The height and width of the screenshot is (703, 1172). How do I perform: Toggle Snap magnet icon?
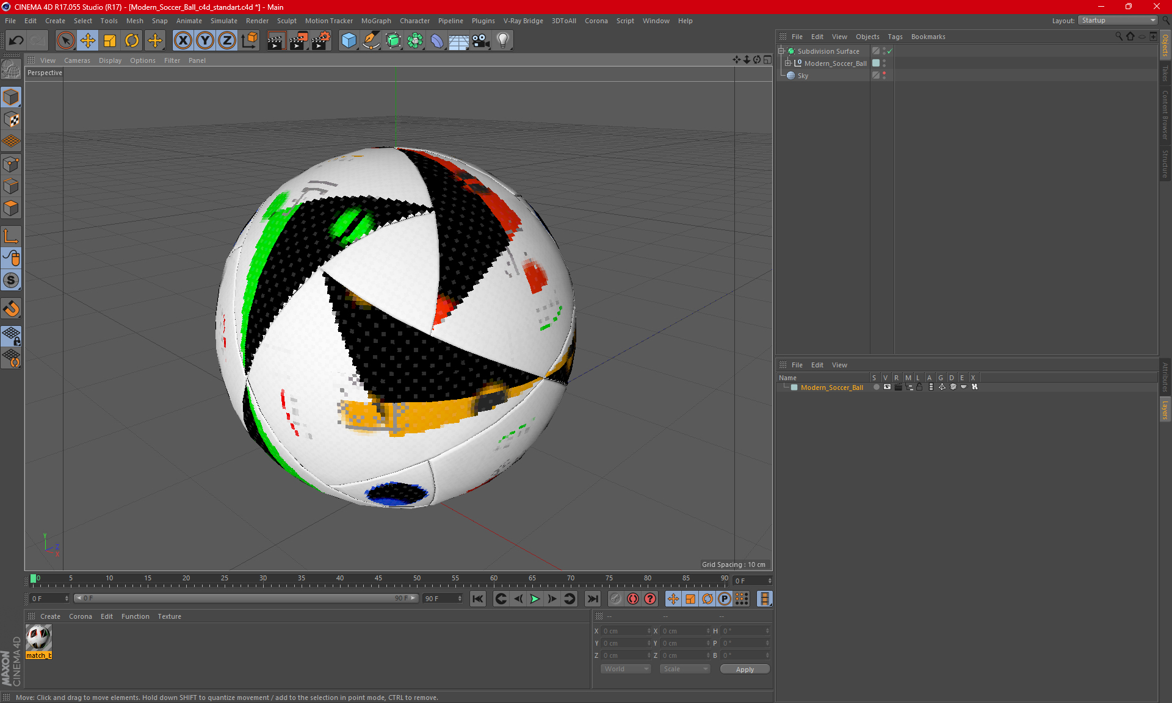tap(11, 309)
